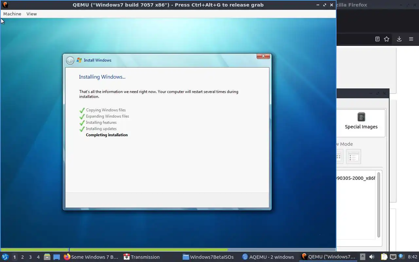Click the Windows flag logo in installer title

click(x=79, y=60)
